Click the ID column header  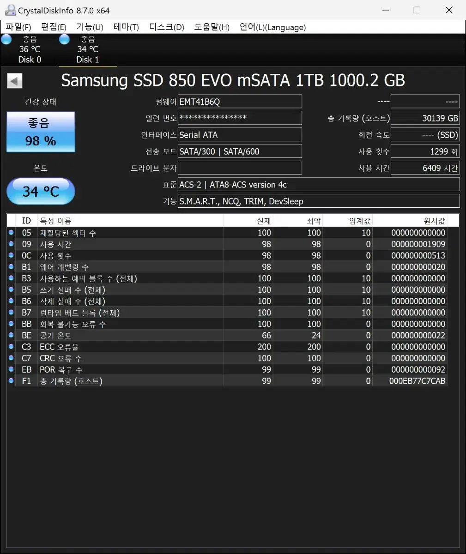pos(26,221)
